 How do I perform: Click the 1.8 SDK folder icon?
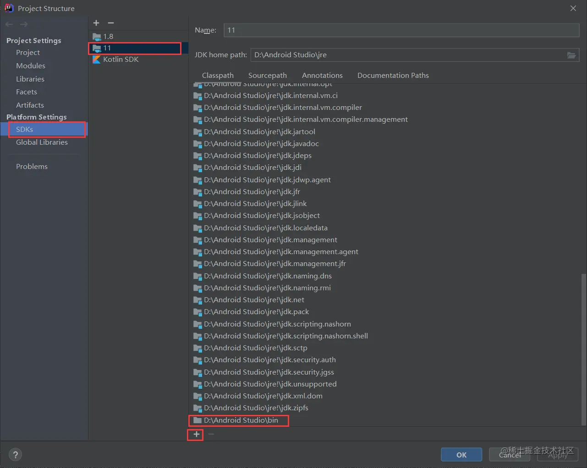pos(97,37)
